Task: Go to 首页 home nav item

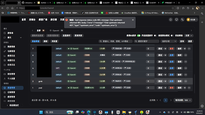Action: [x=24, y=20]
